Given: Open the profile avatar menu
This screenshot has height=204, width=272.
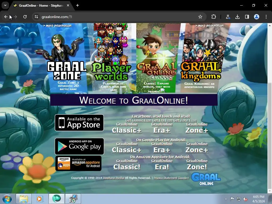Looking at the screenshot, I should tap(257, 17).
